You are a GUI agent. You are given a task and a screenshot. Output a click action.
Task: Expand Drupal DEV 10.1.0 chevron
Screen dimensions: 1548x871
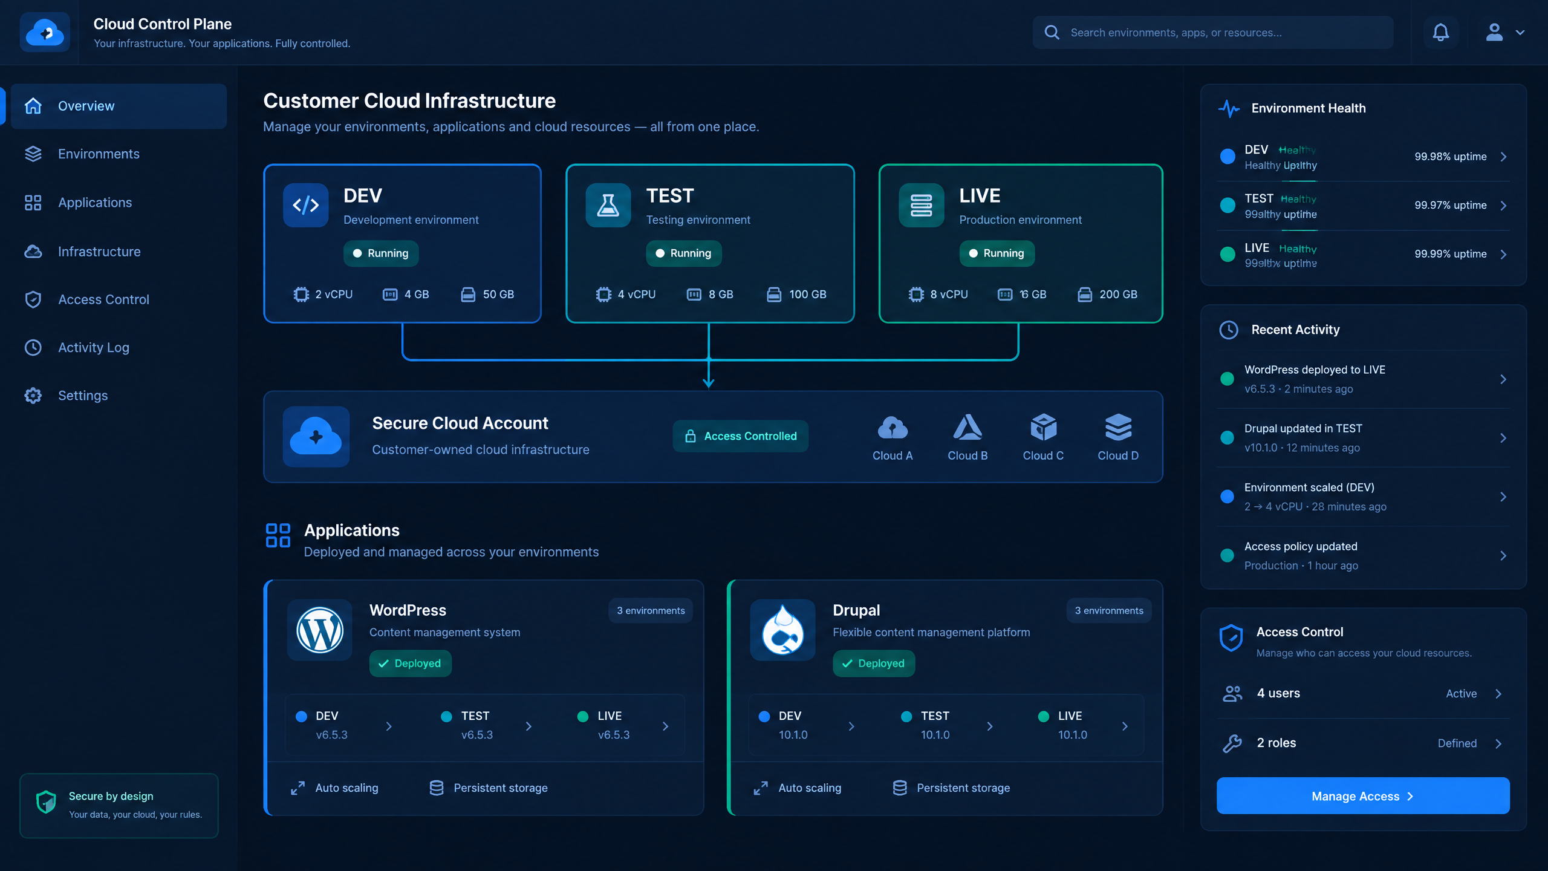coord(851,726)
